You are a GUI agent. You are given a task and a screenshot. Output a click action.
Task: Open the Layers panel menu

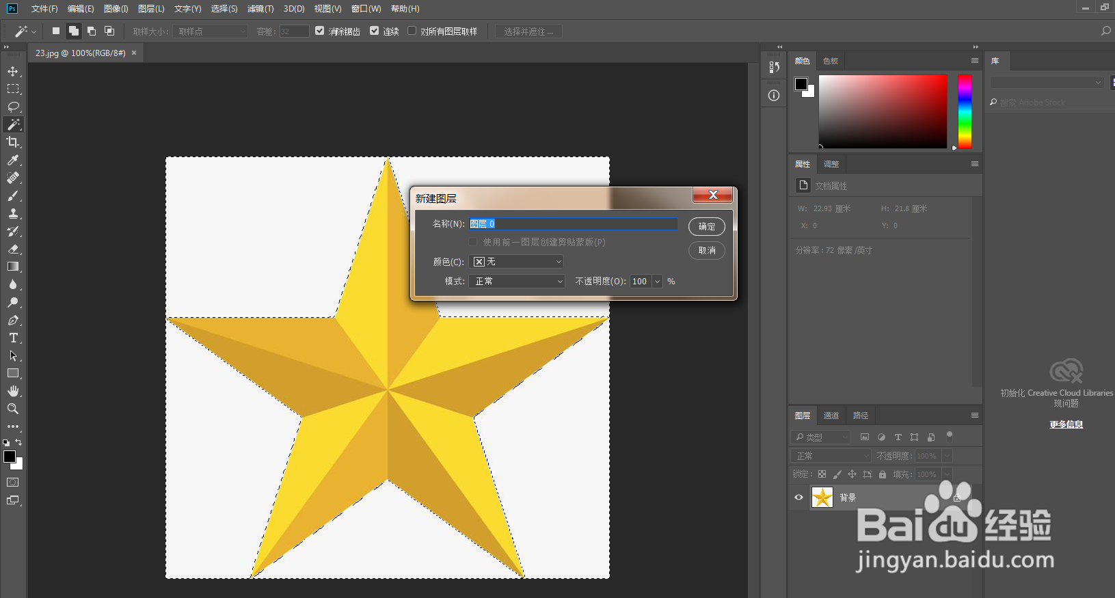(975, 416)
